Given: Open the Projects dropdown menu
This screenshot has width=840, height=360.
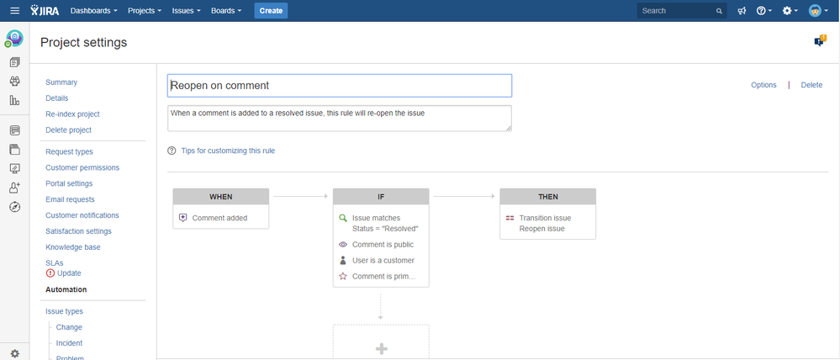Looking at the screenshot, I should click(x=145, y=11).
